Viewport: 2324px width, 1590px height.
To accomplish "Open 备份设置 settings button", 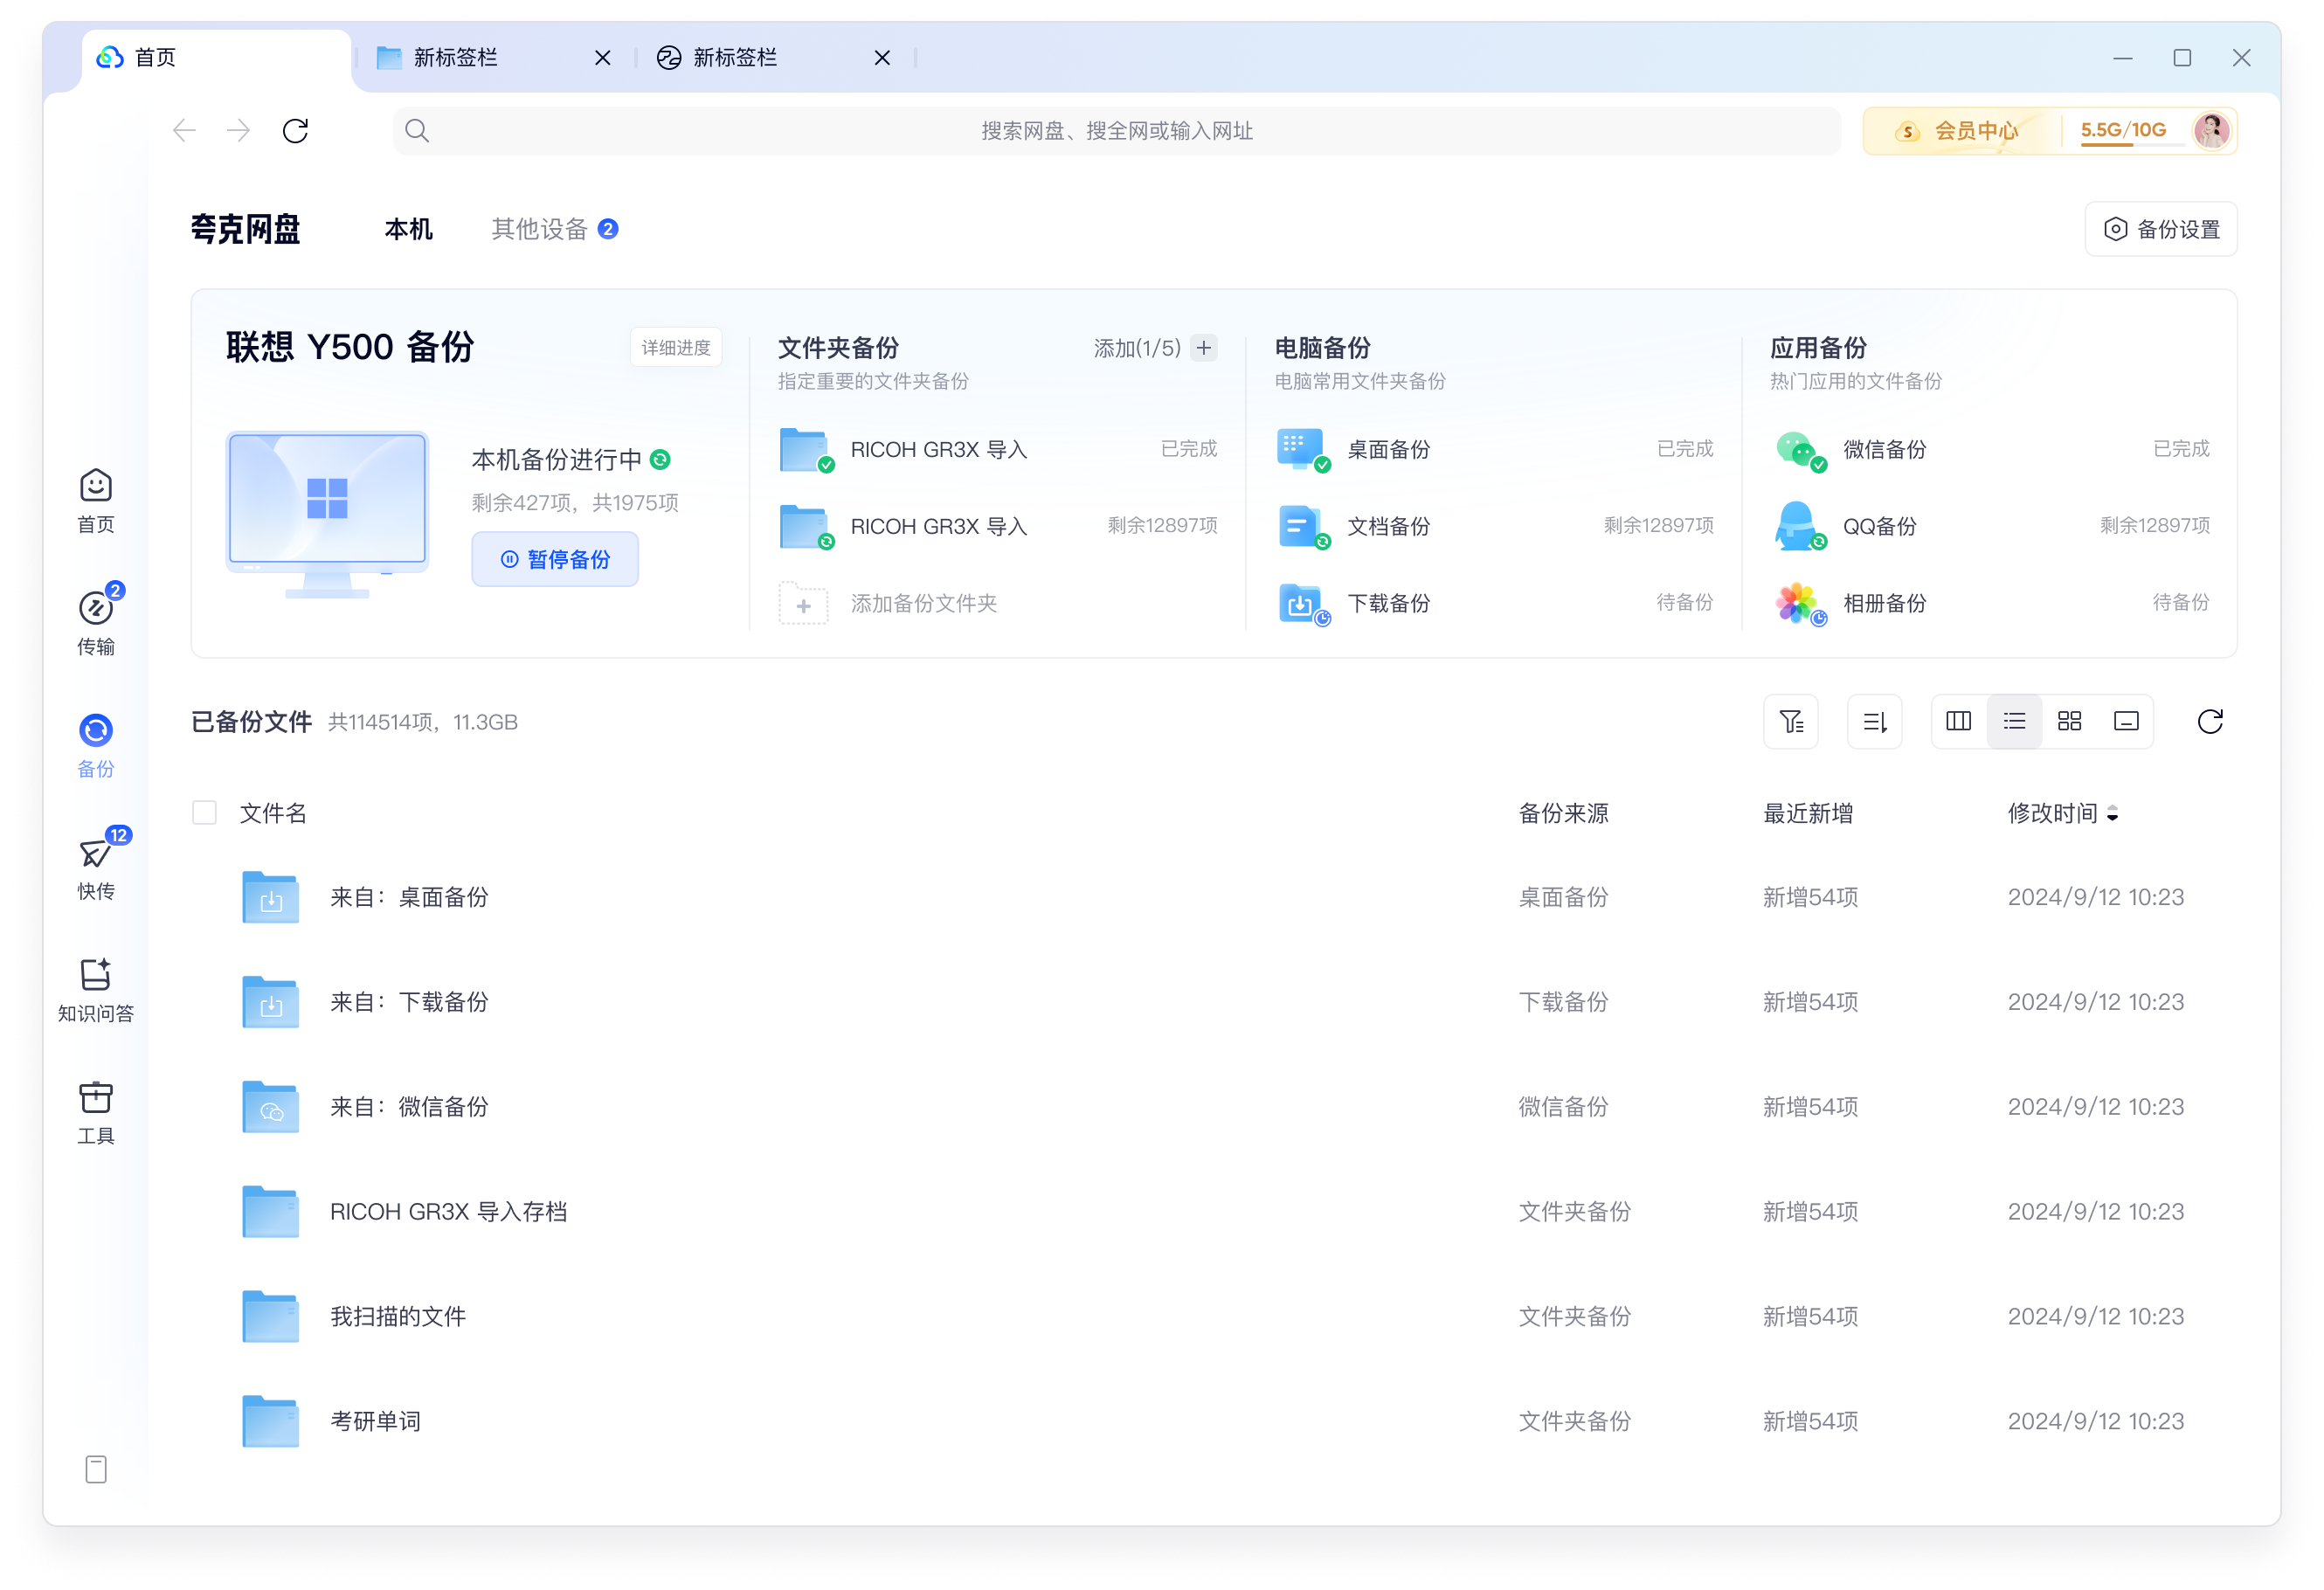I will [x=2160, y=229].
